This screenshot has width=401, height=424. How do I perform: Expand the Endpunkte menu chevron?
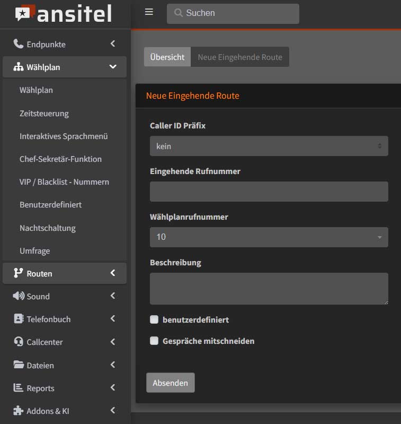point(113,44)
